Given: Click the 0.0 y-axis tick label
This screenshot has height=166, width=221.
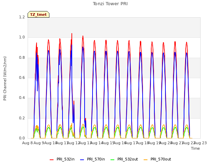Looking at the screenshot, I should 22,138.
